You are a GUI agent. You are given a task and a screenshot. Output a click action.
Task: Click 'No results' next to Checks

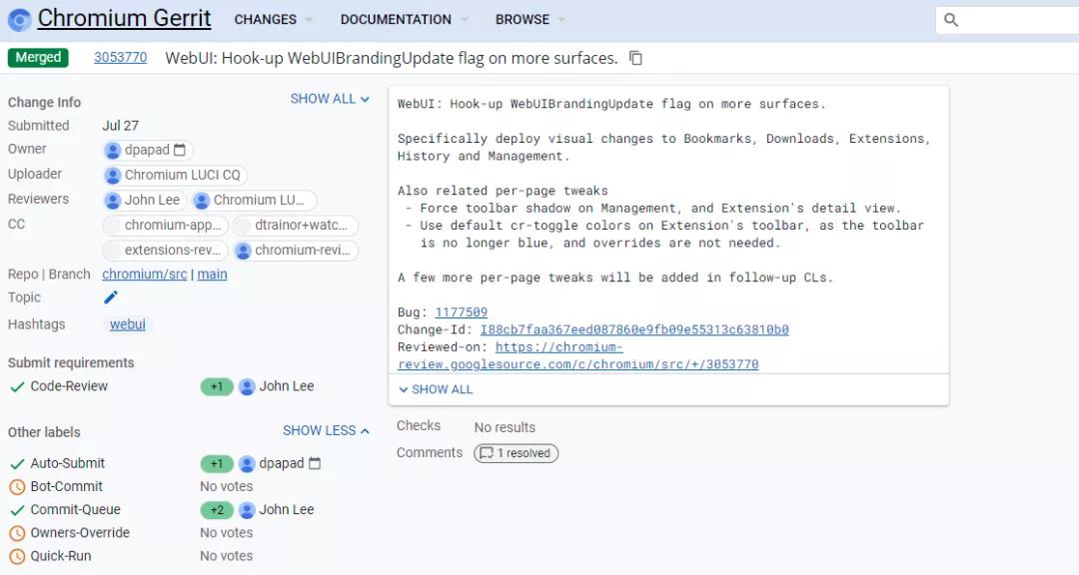(505, 427)
